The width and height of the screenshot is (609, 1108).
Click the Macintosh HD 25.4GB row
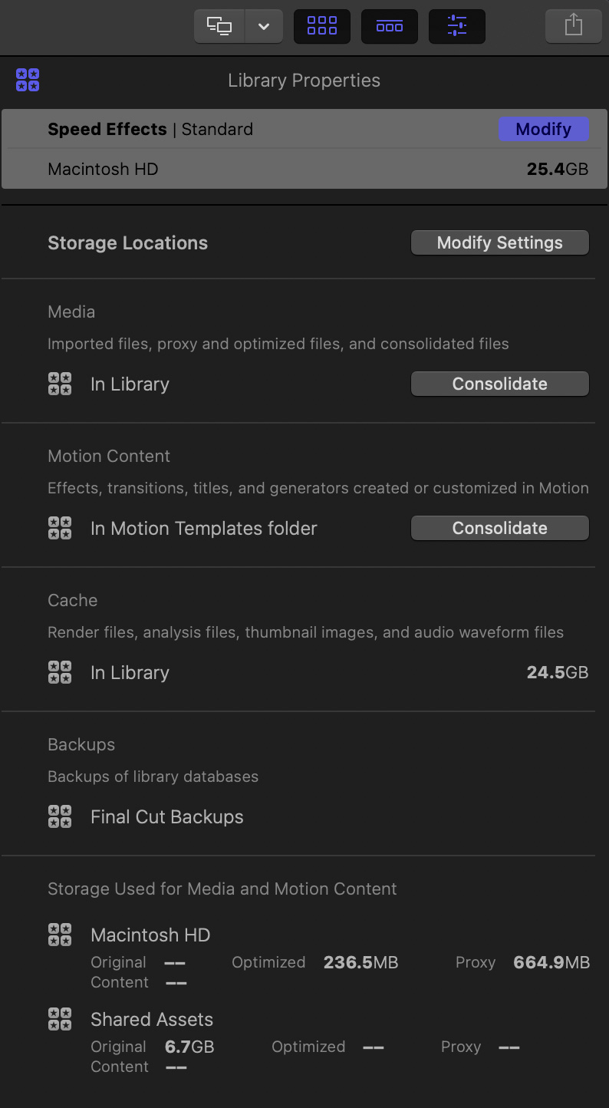click(x=304, y=169)
